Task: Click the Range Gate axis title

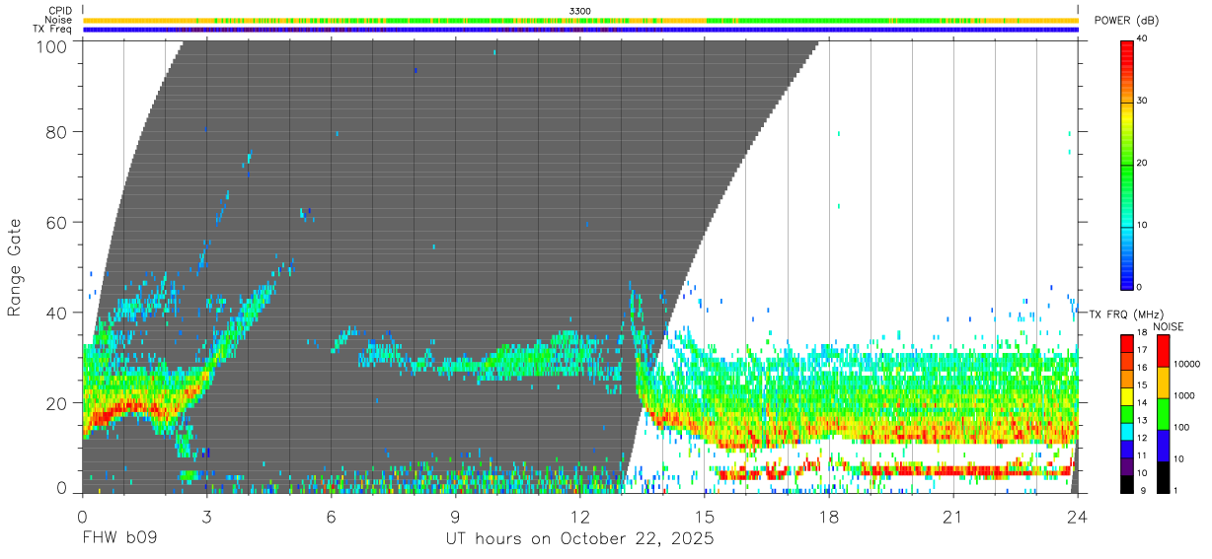Action: coord(15,266)
